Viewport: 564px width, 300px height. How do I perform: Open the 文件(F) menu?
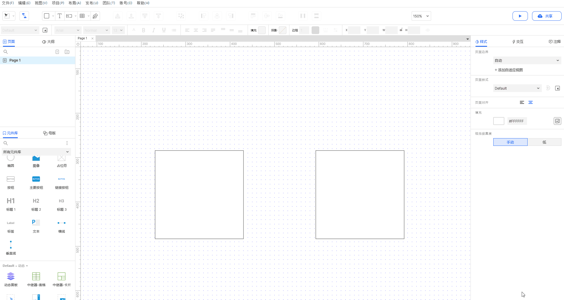[8, 3]
